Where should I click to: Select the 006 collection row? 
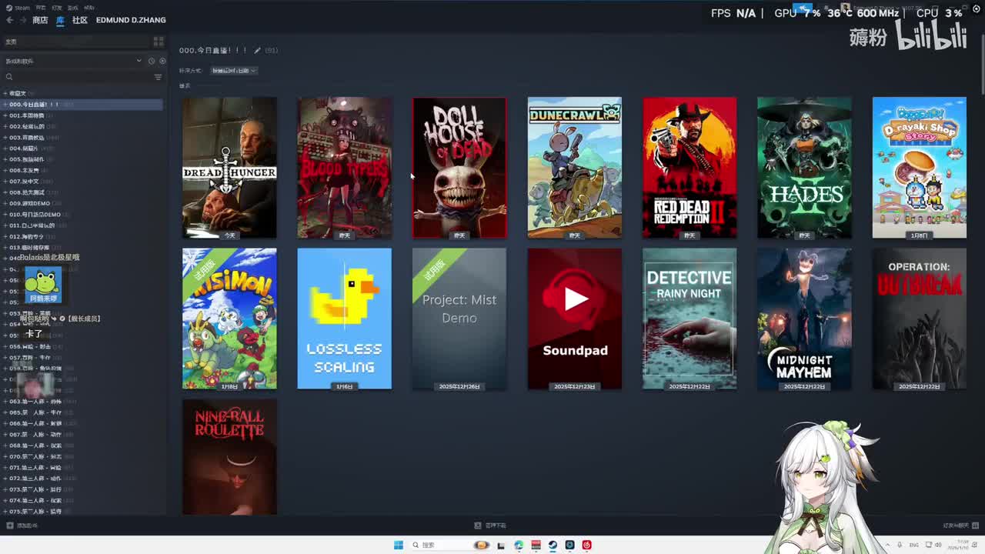[82, 171]
